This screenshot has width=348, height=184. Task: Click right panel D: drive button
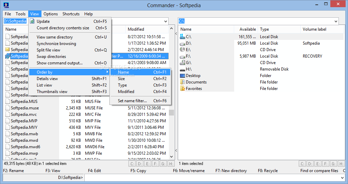310,164
